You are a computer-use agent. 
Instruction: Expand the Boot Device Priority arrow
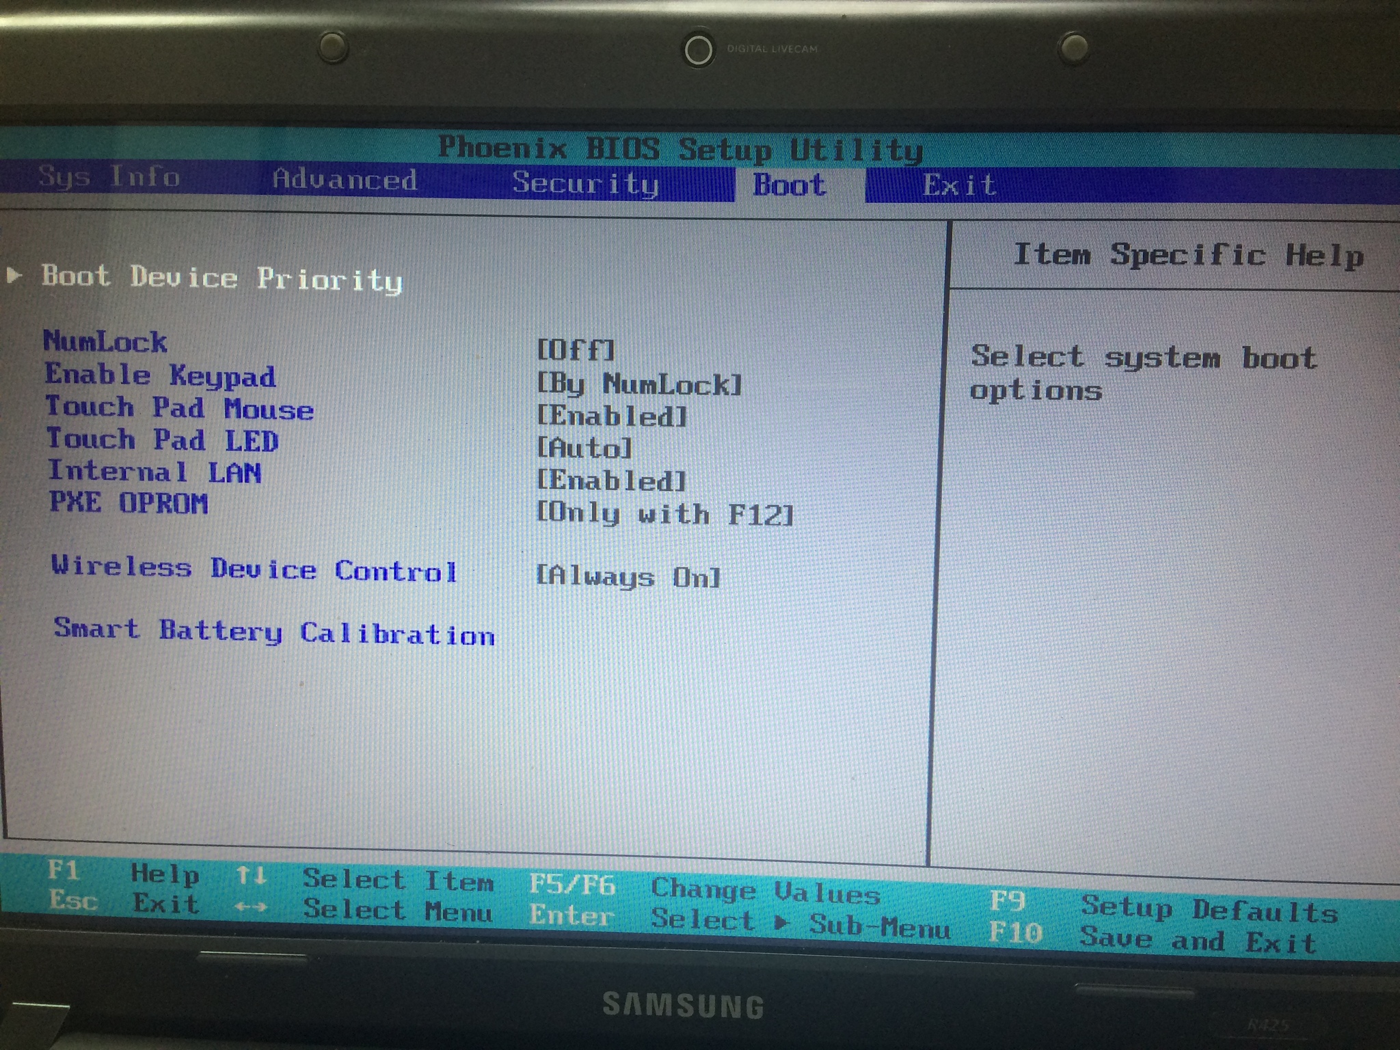coord(14,275)
